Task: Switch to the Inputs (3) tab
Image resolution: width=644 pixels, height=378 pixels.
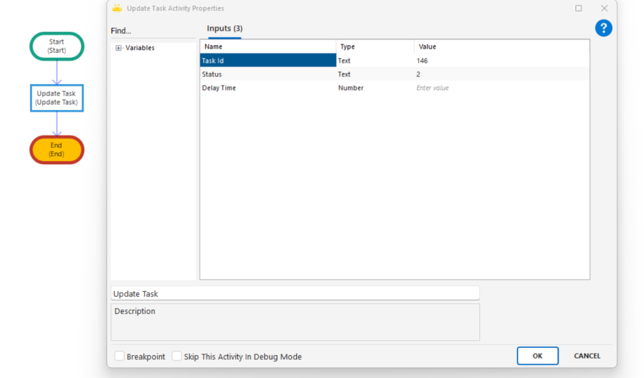Action: (x=225, y=29)
